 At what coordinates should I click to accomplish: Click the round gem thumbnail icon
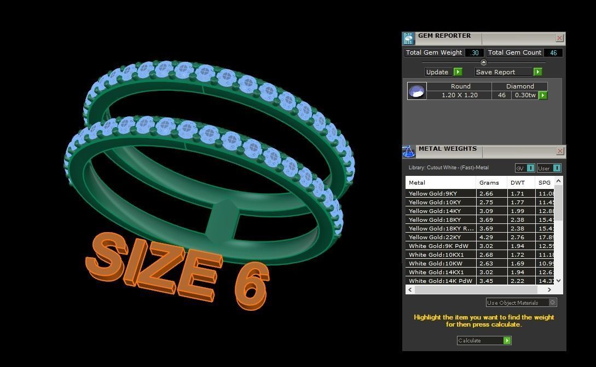coord(416,91)
